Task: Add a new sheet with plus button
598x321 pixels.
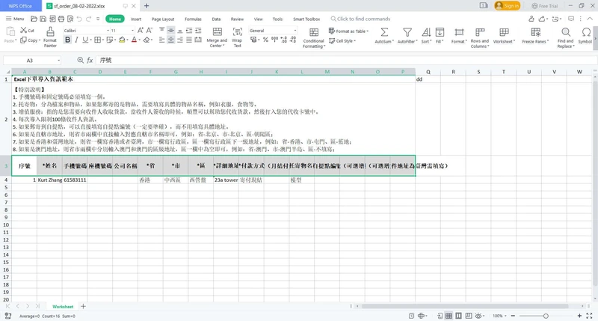Action: pyautogui.click(x=83, y=306)
